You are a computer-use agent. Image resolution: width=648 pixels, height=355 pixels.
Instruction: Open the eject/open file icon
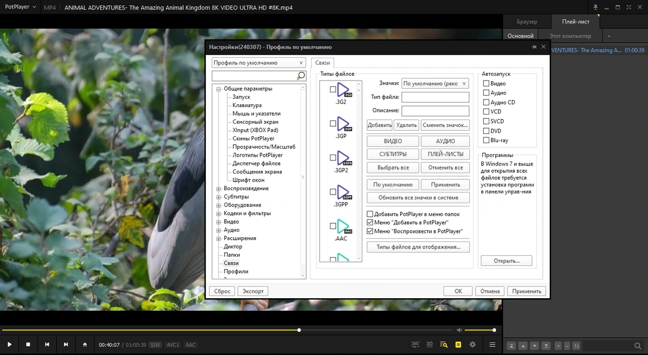tap(85, 344)
